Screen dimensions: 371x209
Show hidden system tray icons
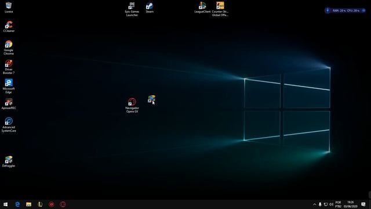314,204
